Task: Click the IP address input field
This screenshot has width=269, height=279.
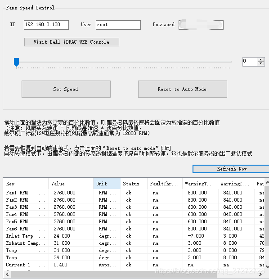Action: click(46, 25)
